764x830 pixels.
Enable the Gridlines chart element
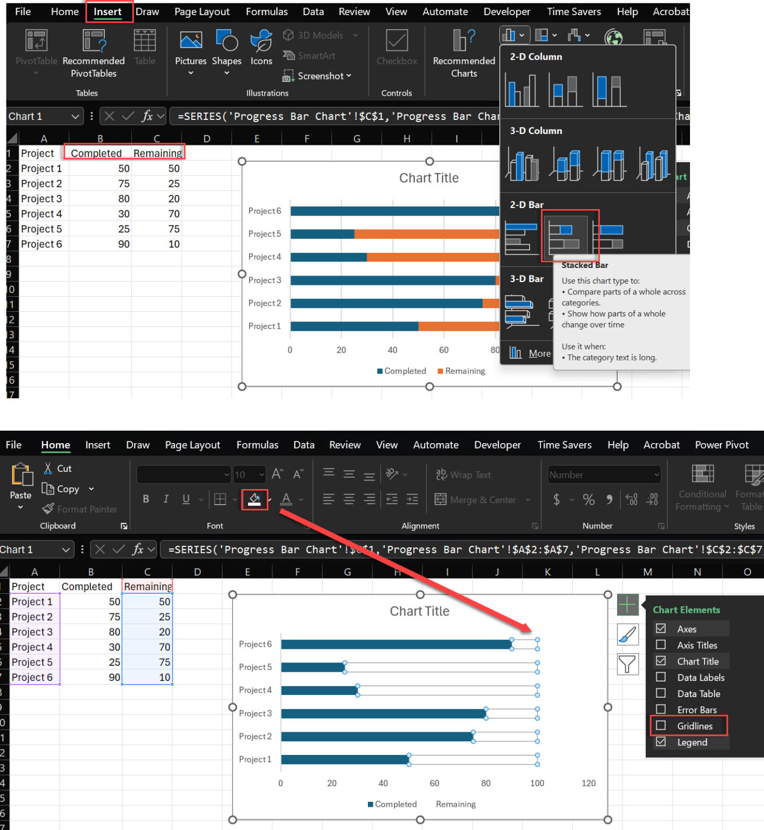point(661,726)
